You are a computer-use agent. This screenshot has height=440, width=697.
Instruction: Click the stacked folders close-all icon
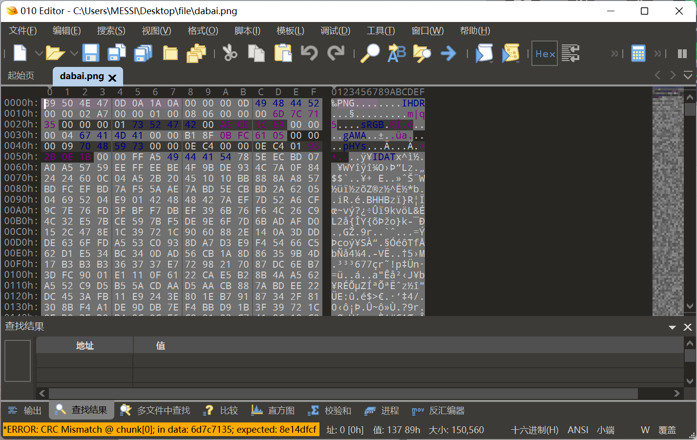click(196, 53)
